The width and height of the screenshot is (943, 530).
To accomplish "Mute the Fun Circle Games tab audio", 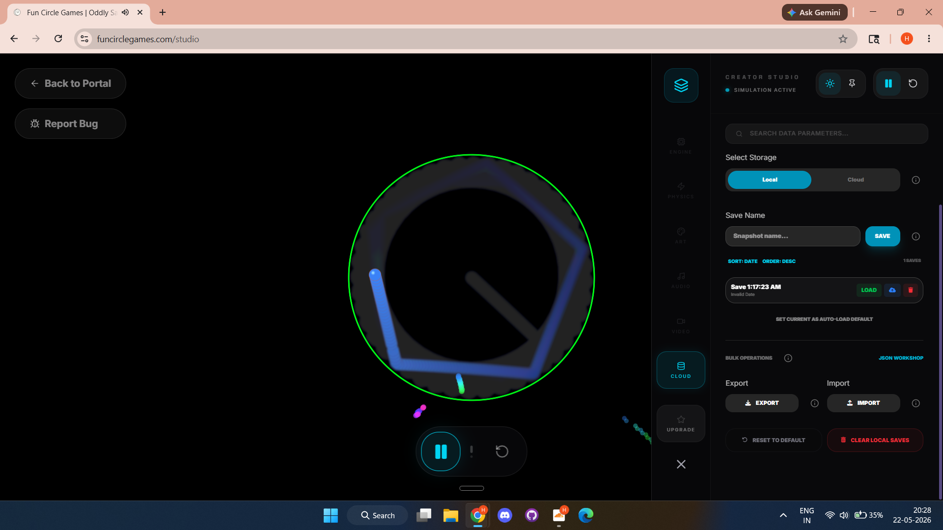I will (x=125, y=12).
